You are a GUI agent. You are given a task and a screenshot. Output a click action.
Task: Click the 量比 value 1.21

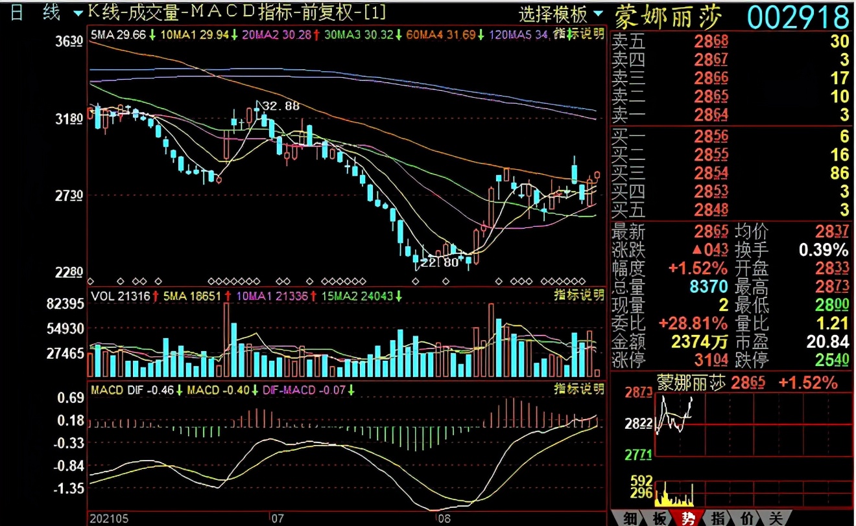832,323
